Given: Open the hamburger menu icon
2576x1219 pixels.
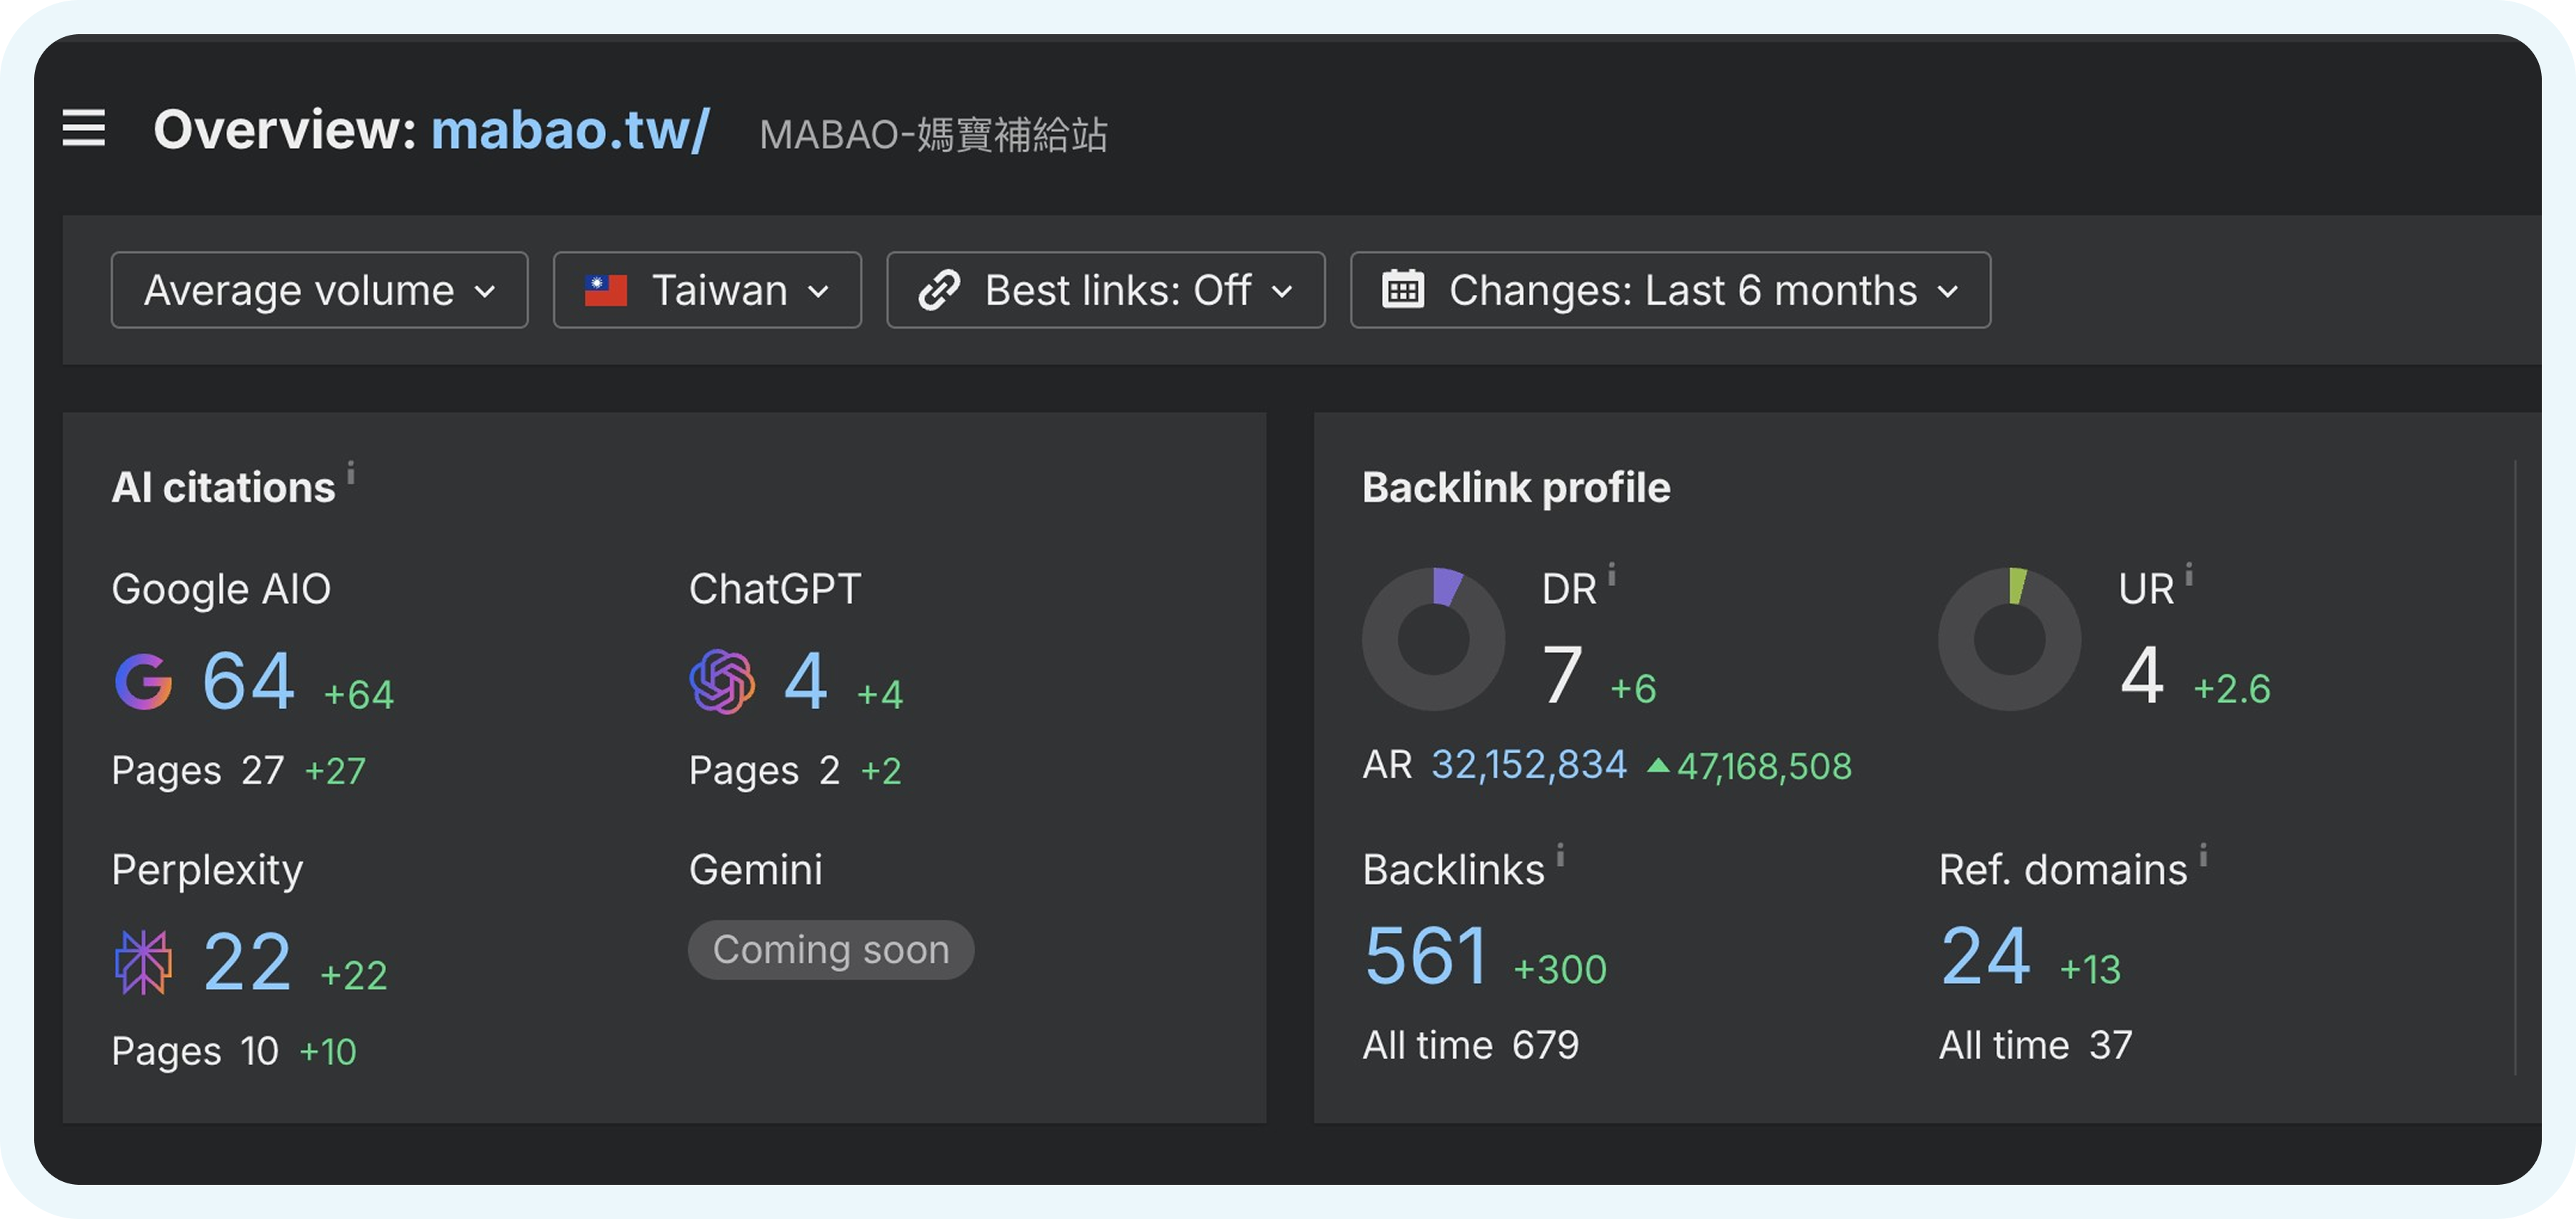Looking at the screenshot, I should pyautogui.click(x=84, y=128).
